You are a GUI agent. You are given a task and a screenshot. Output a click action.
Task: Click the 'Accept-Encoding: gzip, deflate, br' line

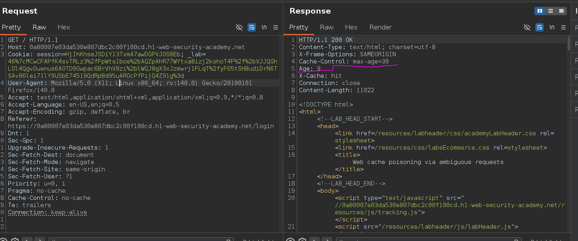[x=69, y=112]
